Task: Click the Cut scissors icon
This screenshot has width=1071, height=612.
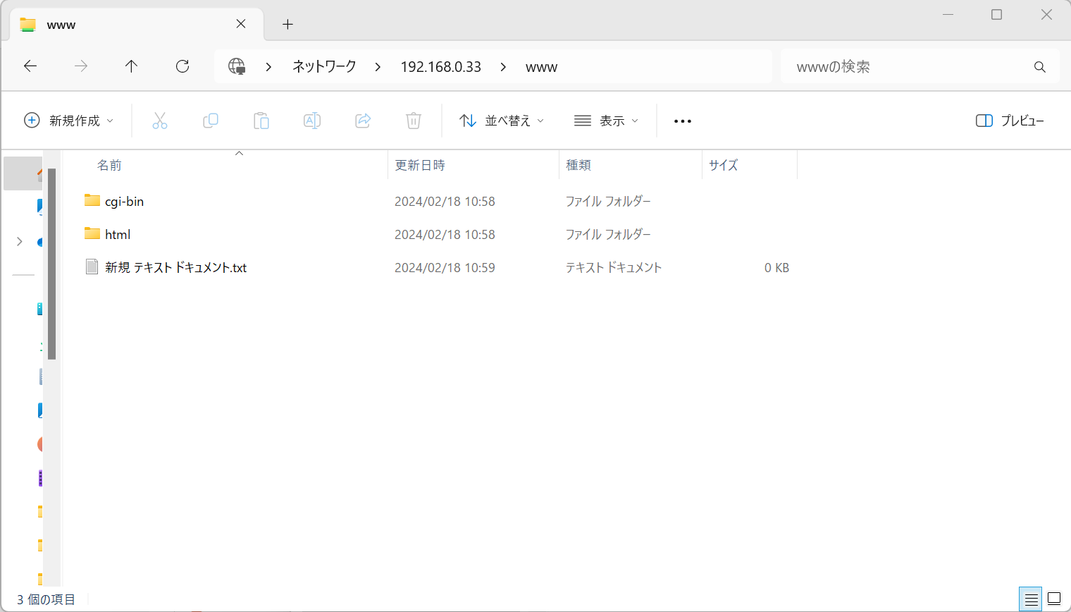Action: (x=160, y=121)
